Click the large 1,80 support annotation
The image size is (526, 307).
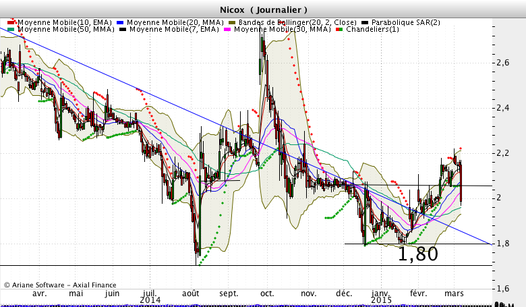(x=417, y=254)
